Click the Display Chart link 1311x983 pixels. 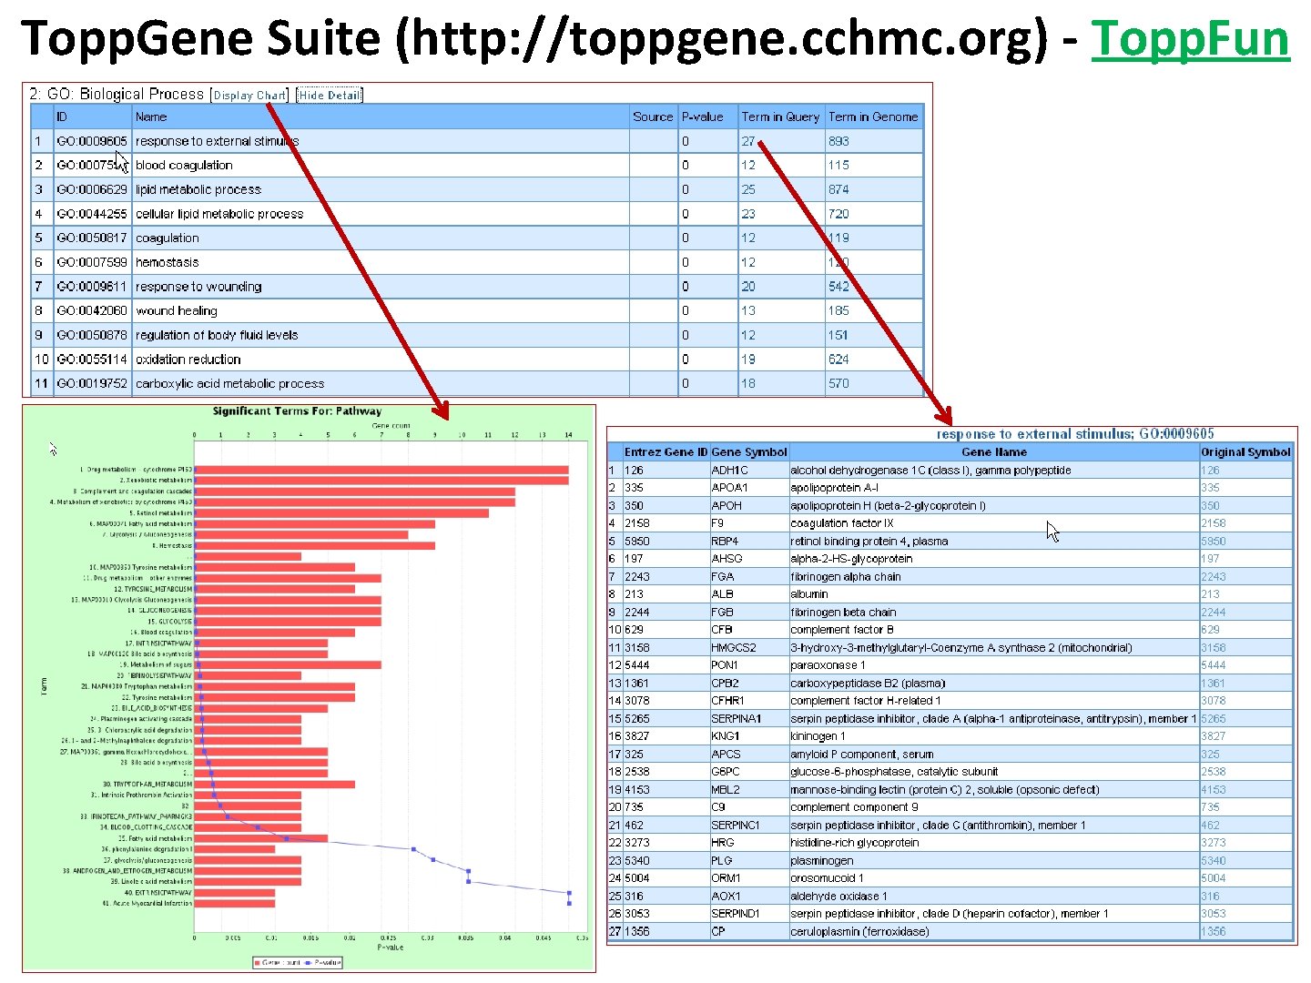click(250, 95)
